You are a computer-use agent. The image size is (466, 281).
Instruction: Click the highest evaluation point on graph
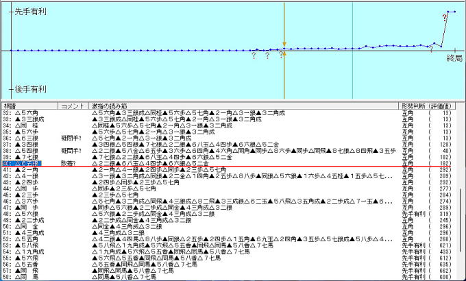pos(448,11)
